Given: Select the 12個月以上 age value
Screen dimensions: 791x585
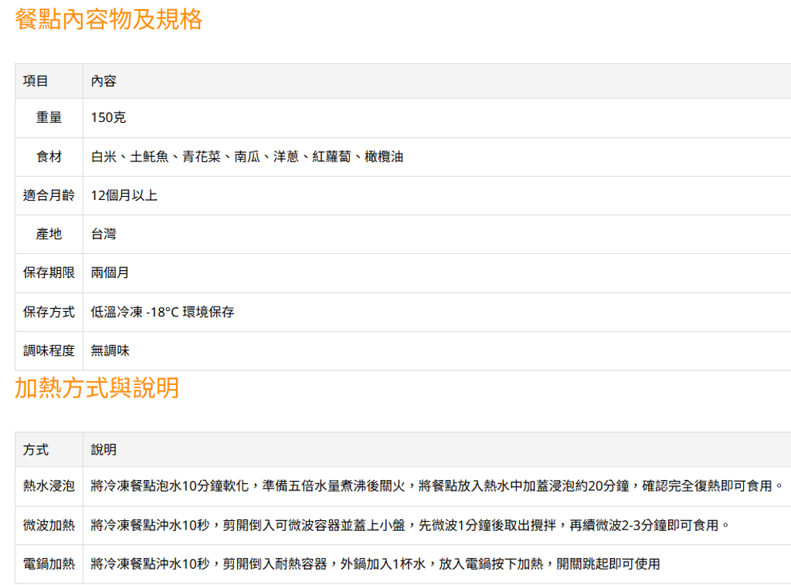Looking at the screenshot, I should (x=123, y=195).
